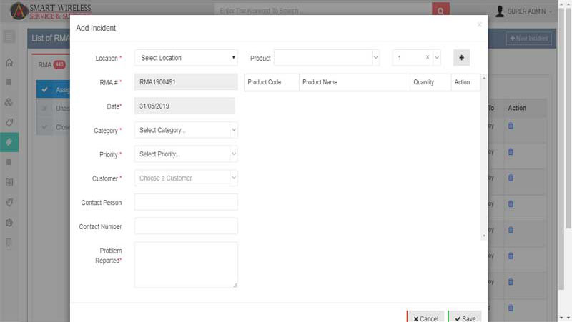
Task: Click into the Contact Number field
Action: (186, 226)
